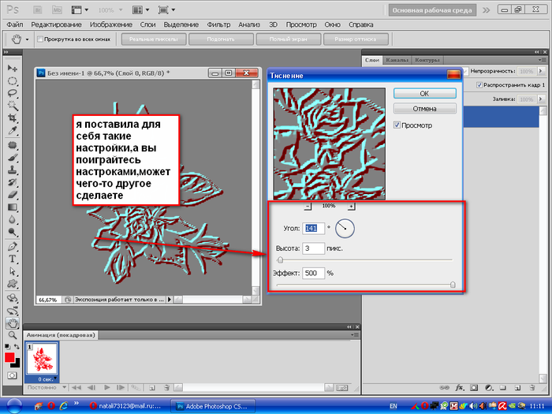Screen dimensions: 552x414
Task: Select the Path Selection tool
Action: click(13, 271)
